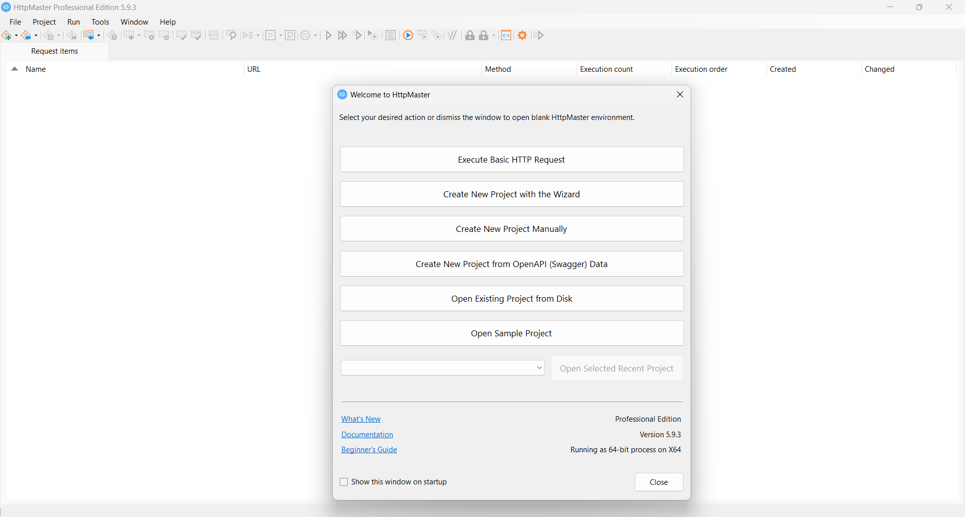Screen dimensions: 965x517
Task: Sort by the Method column header
Action: [529, 69]
